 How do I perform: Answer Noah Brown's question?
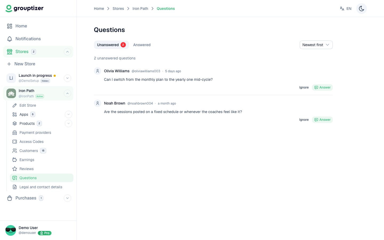tap(322, 120)
